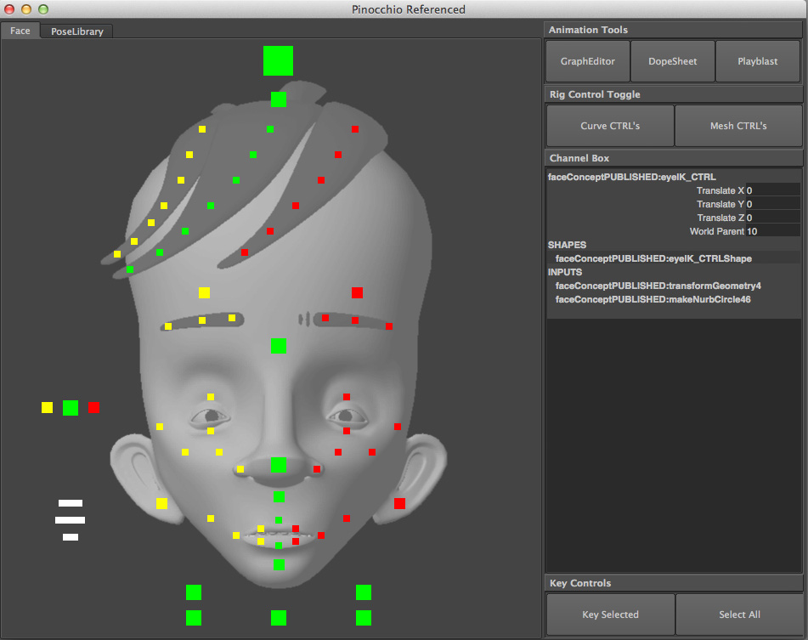
Task: Open the PoseLibrary tab
Action: [76, 31]
